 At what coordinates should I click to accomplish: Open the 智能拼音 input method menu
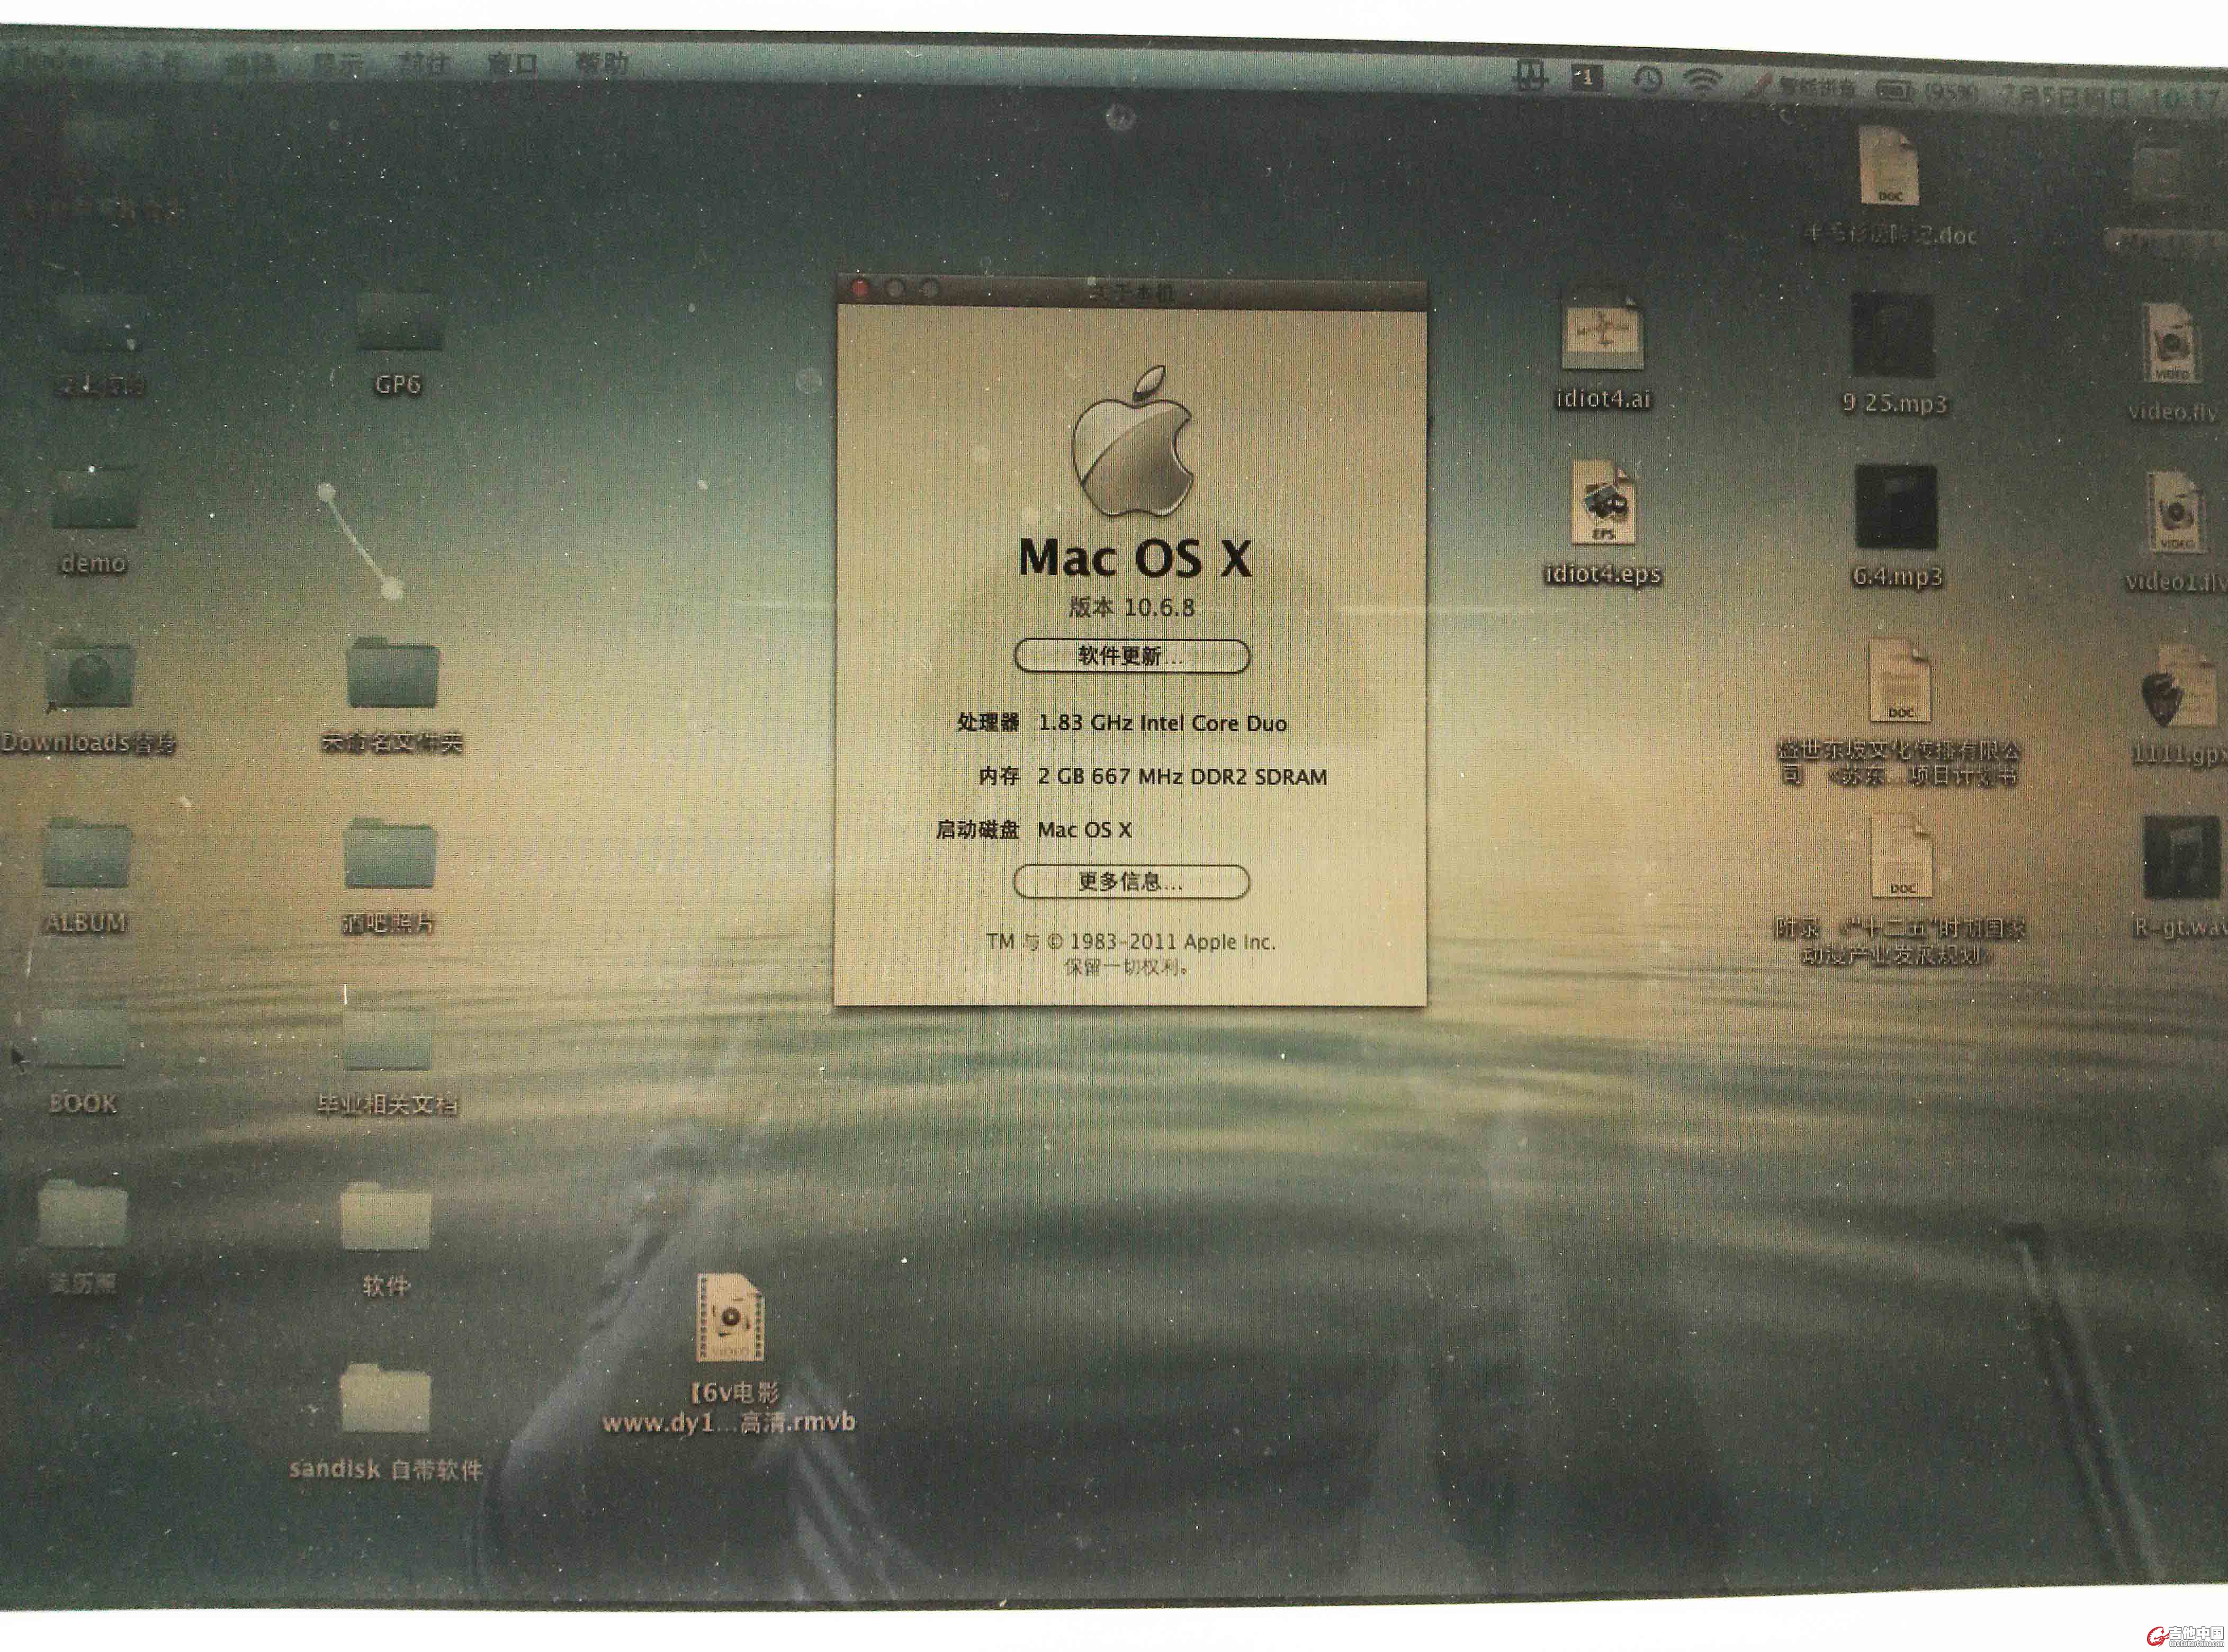tap(1804, 87)
